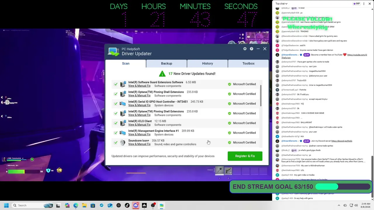This screenshot has width=374, height=210.
Task: Open the discord.gg/thiefs link in chat
Action: (342, 141)
